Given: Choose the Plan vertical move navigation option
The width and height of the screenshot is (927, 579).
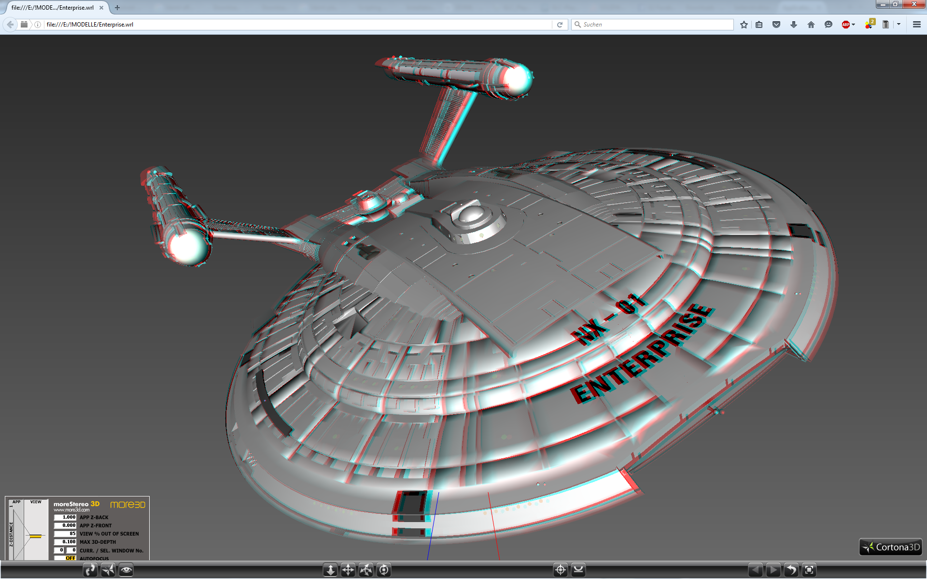Looking at the screenshot, I should (330, 570).
